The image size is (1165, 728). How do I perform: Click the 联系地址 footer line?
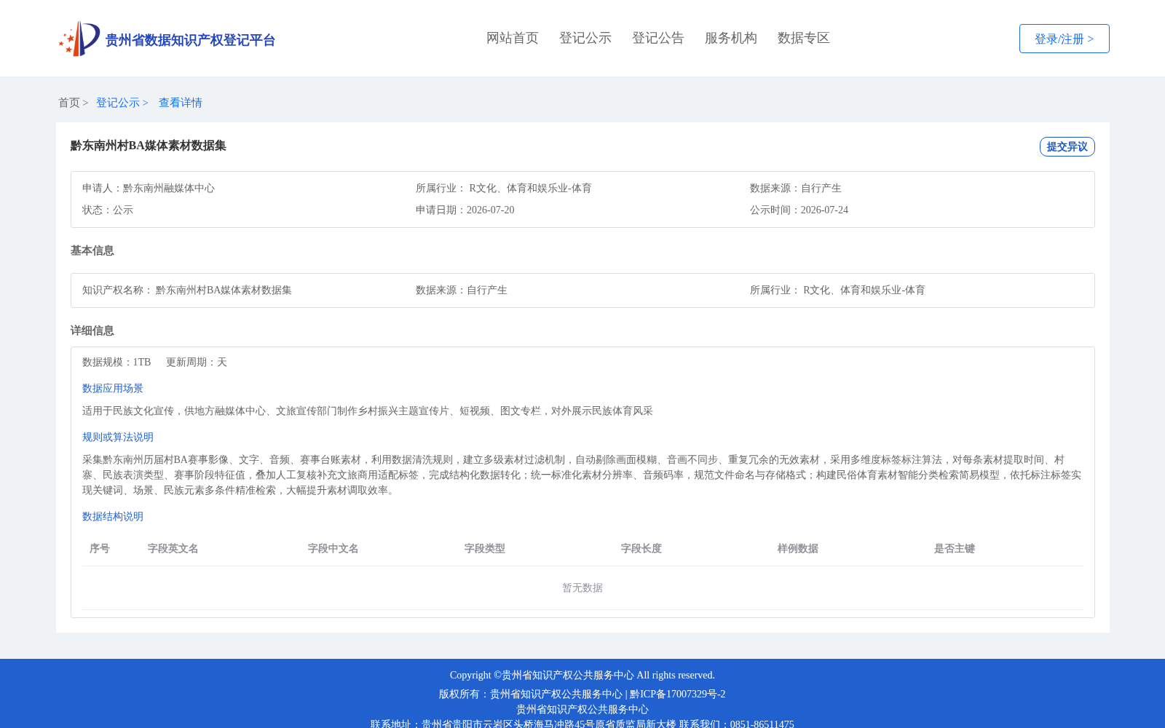point(582,723)
